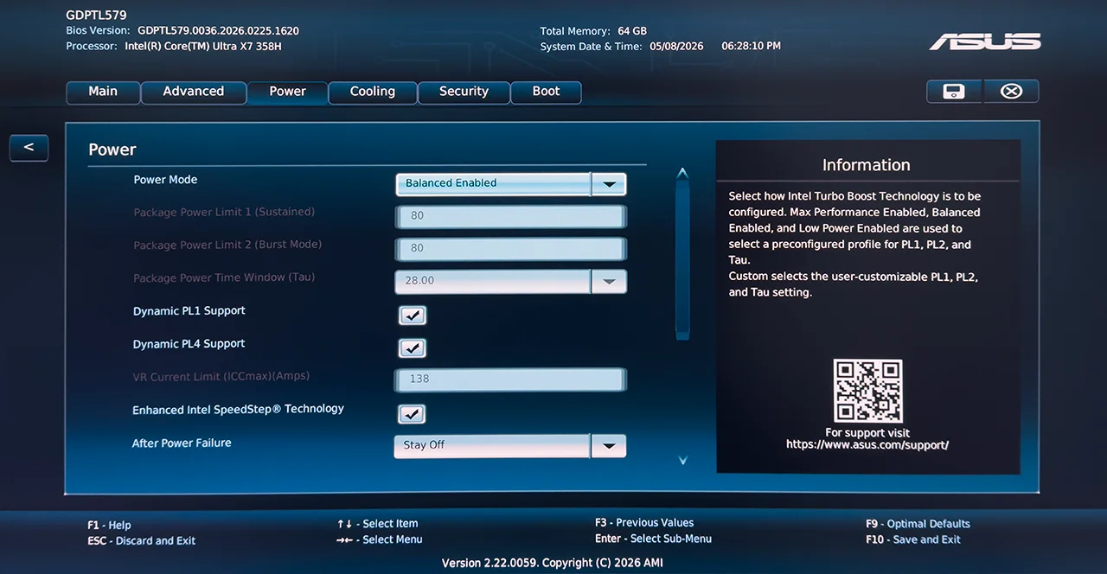Click the system time 06:28:10 PM
Screen dimensions: 1107x574
[x=751, y=46]
